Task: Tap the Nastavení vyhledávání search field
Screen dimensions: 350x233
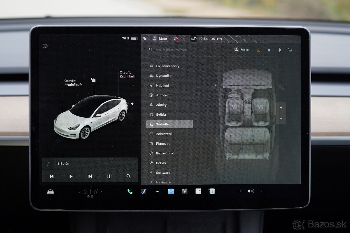Action: 172,50
